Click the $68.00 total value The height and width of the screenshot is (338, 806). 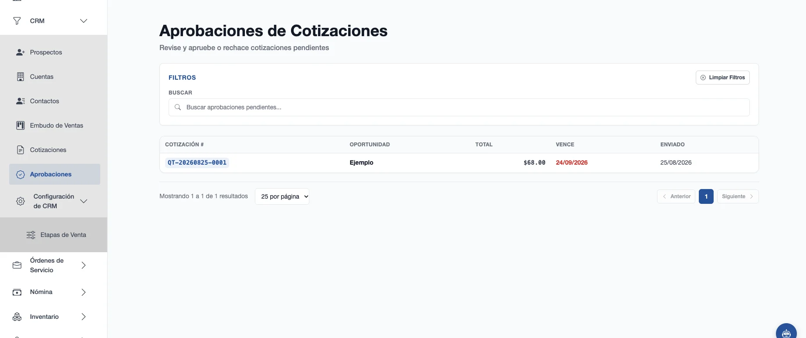pos(534,162)
